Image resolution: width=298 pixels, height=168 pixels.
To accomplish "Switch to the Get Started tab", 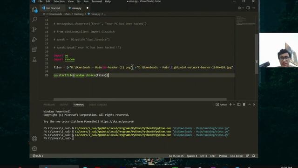I will click(x=53, y=8).
